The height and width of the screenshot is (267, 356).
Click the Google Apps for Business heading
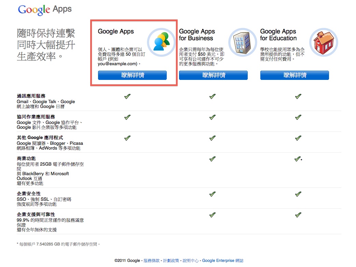pos(197,35)
